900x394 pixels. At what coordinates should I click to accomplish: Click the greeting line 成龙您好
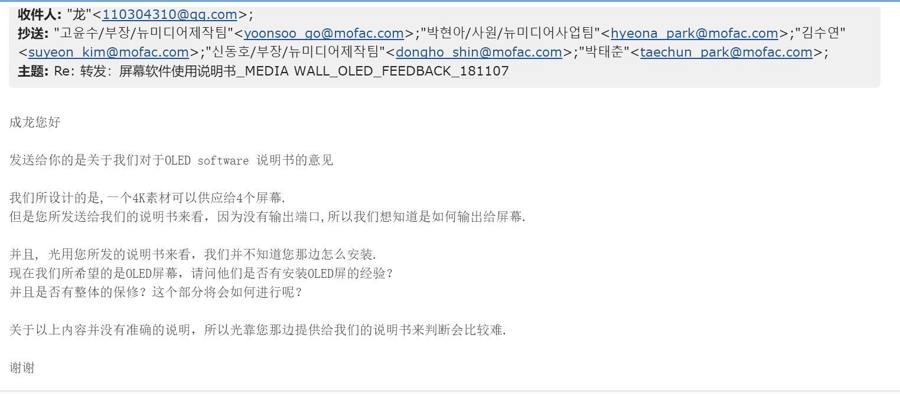(x=35, y=123)
